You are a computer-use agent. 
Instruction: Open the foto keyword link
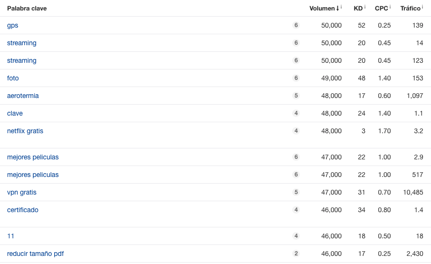click(13, 78)
